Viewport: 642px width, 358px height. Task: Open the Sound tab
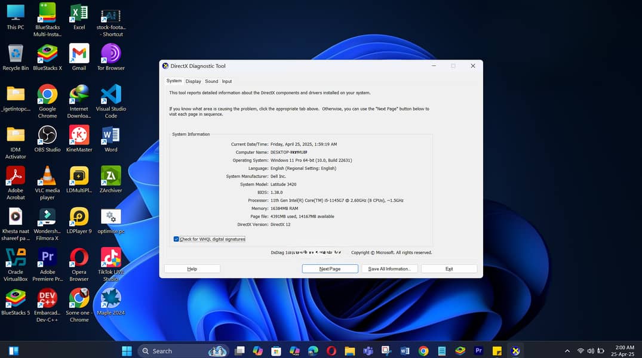[211, 81]
